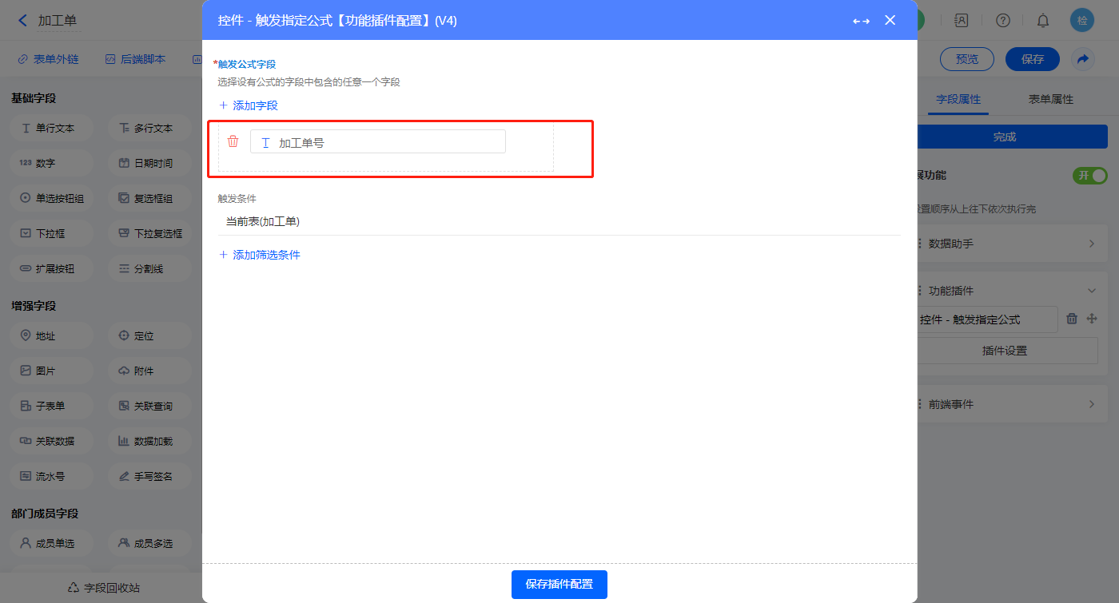
Task: Delete the 加工单号 field with trash icon
Action: click(x=233, y=141)
